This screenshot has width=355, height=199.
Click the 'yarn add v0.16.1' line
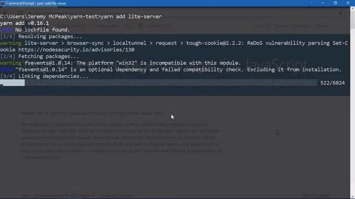pyautogui.click(x=24, y=23)
